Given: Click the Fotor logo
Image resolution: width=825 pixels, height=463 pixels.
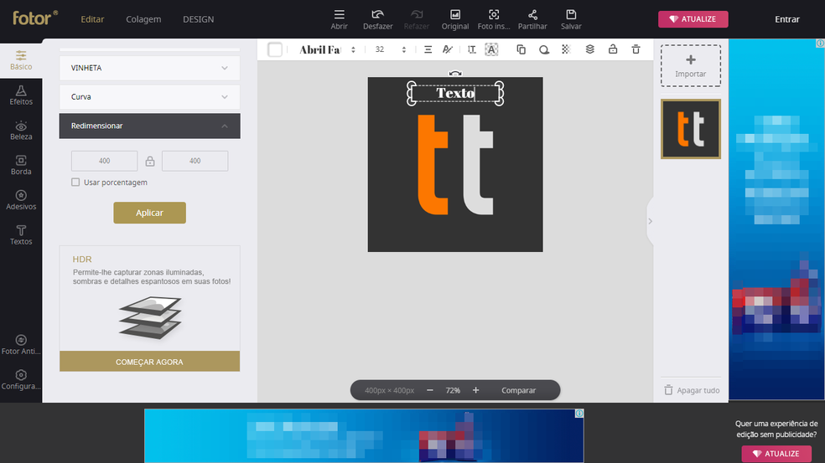Looking at the screenshot, I should click(34, 18).
